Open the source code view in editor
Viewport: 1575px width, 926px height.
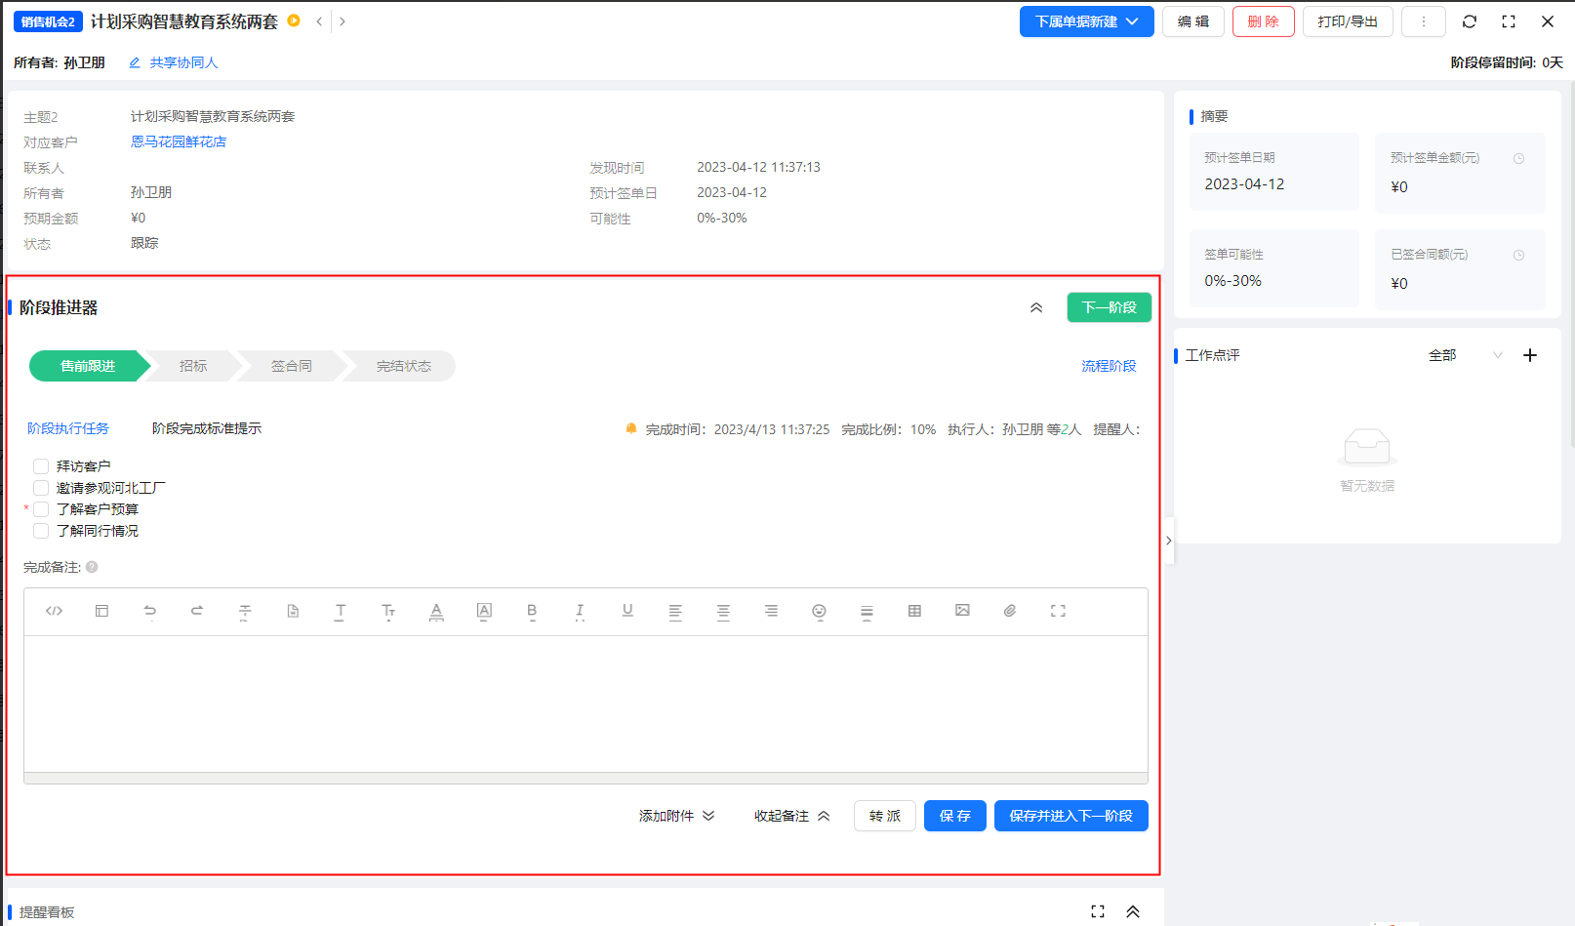point(54,611)
